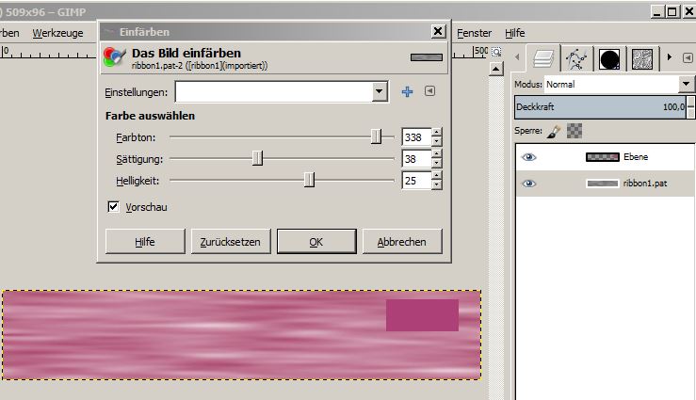Decrease the Helligkeit value with down arrow
The width and height of the screenshot is (696, 400).
(x=437, y=184)
